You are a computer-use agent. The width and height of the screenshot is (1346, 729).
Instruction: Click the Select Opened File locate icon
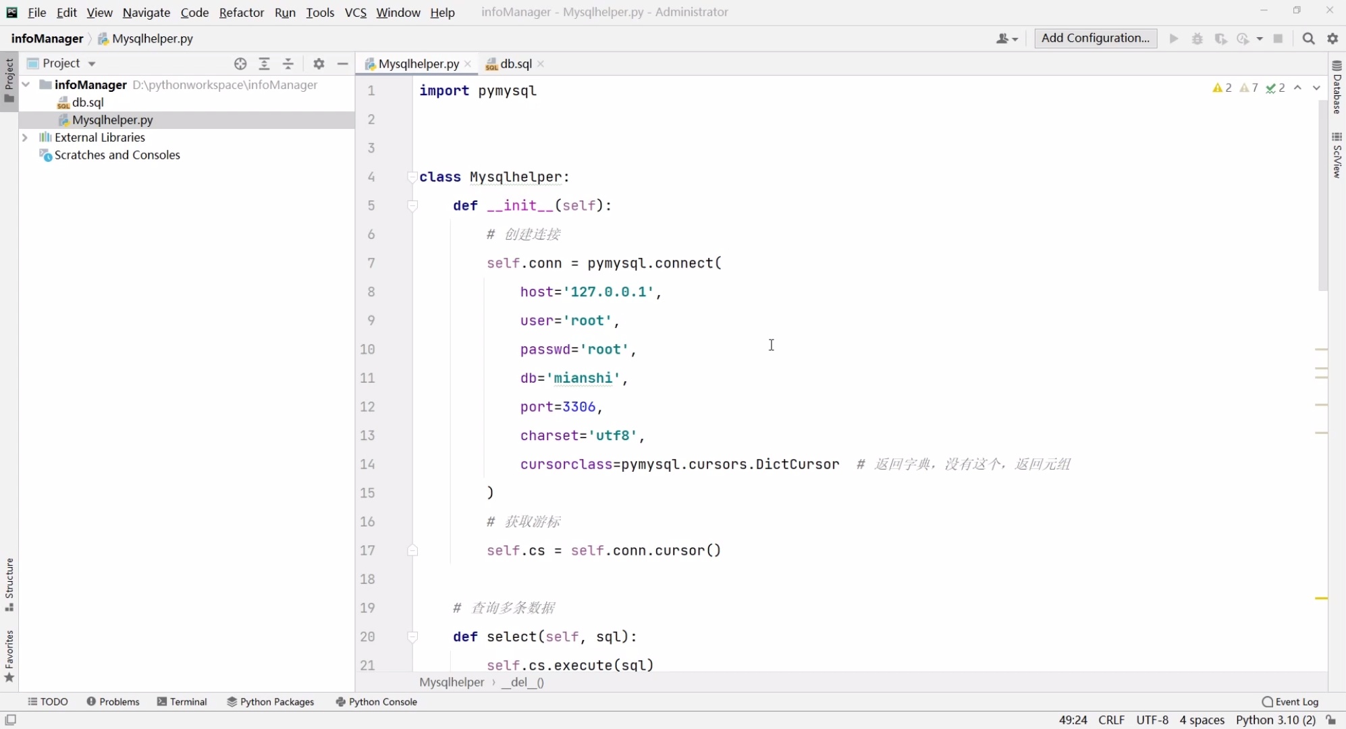click(240, 63)
